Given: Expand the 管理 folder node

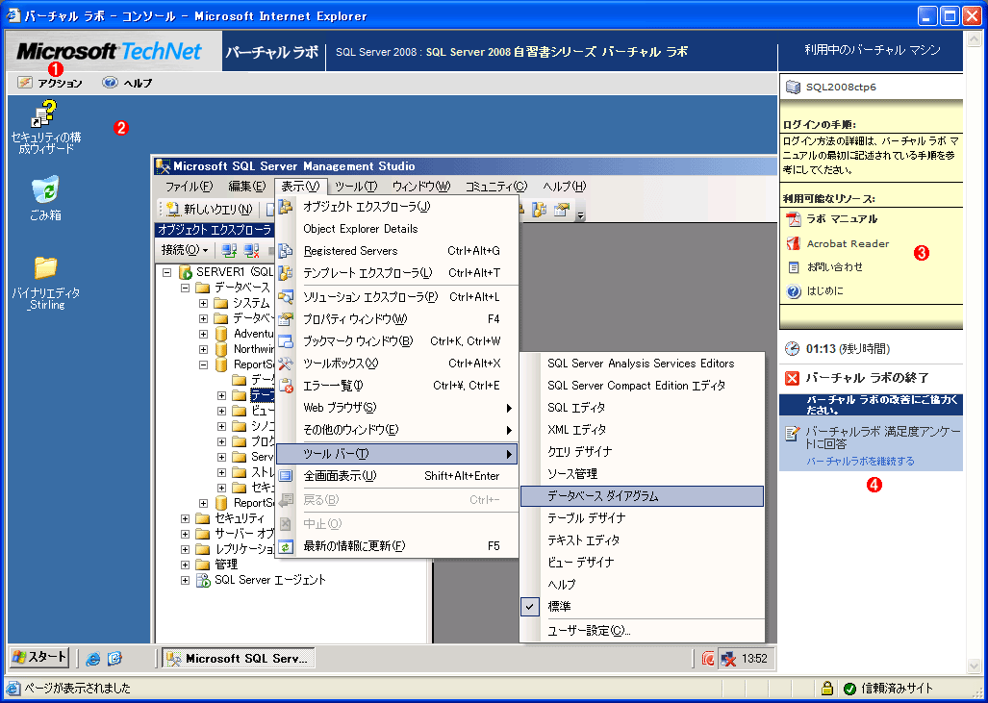Looking at the screenshot, I should [x=186, y=565].
